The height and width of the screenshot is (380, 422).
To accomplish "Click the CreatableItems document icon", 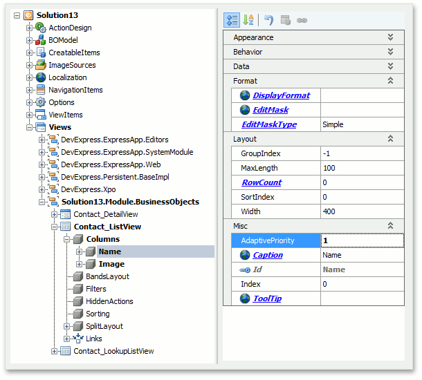I will coord(41,53).
